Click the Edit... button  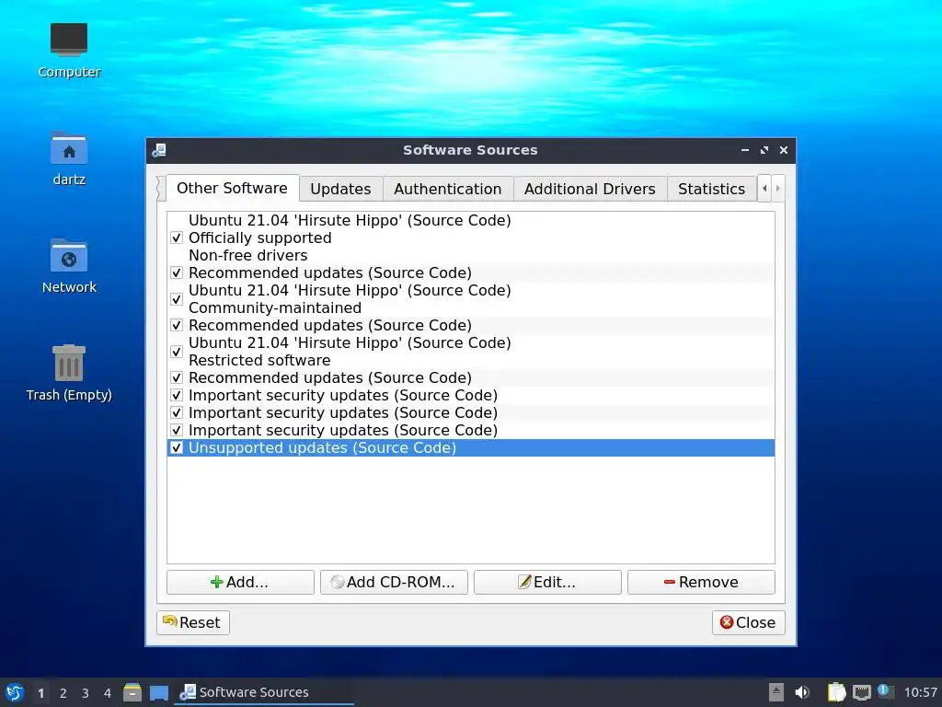547,582
